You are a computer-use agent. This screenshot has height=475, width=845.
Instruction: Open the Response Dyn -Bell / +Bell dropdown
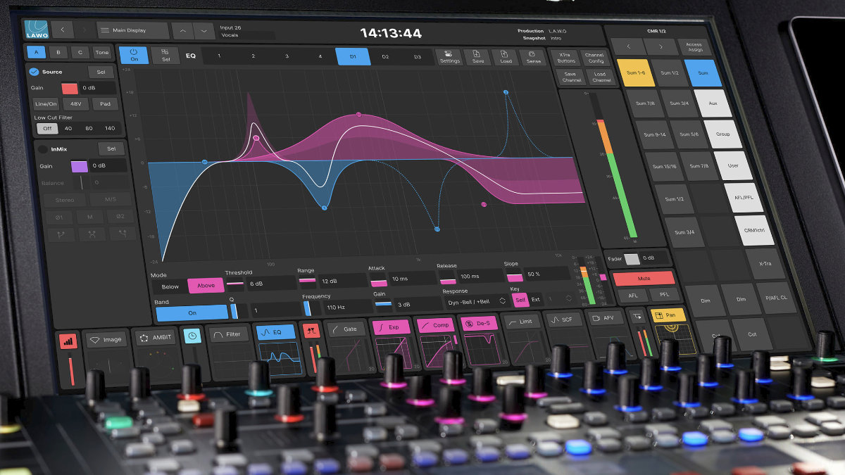tap(476, 301)
